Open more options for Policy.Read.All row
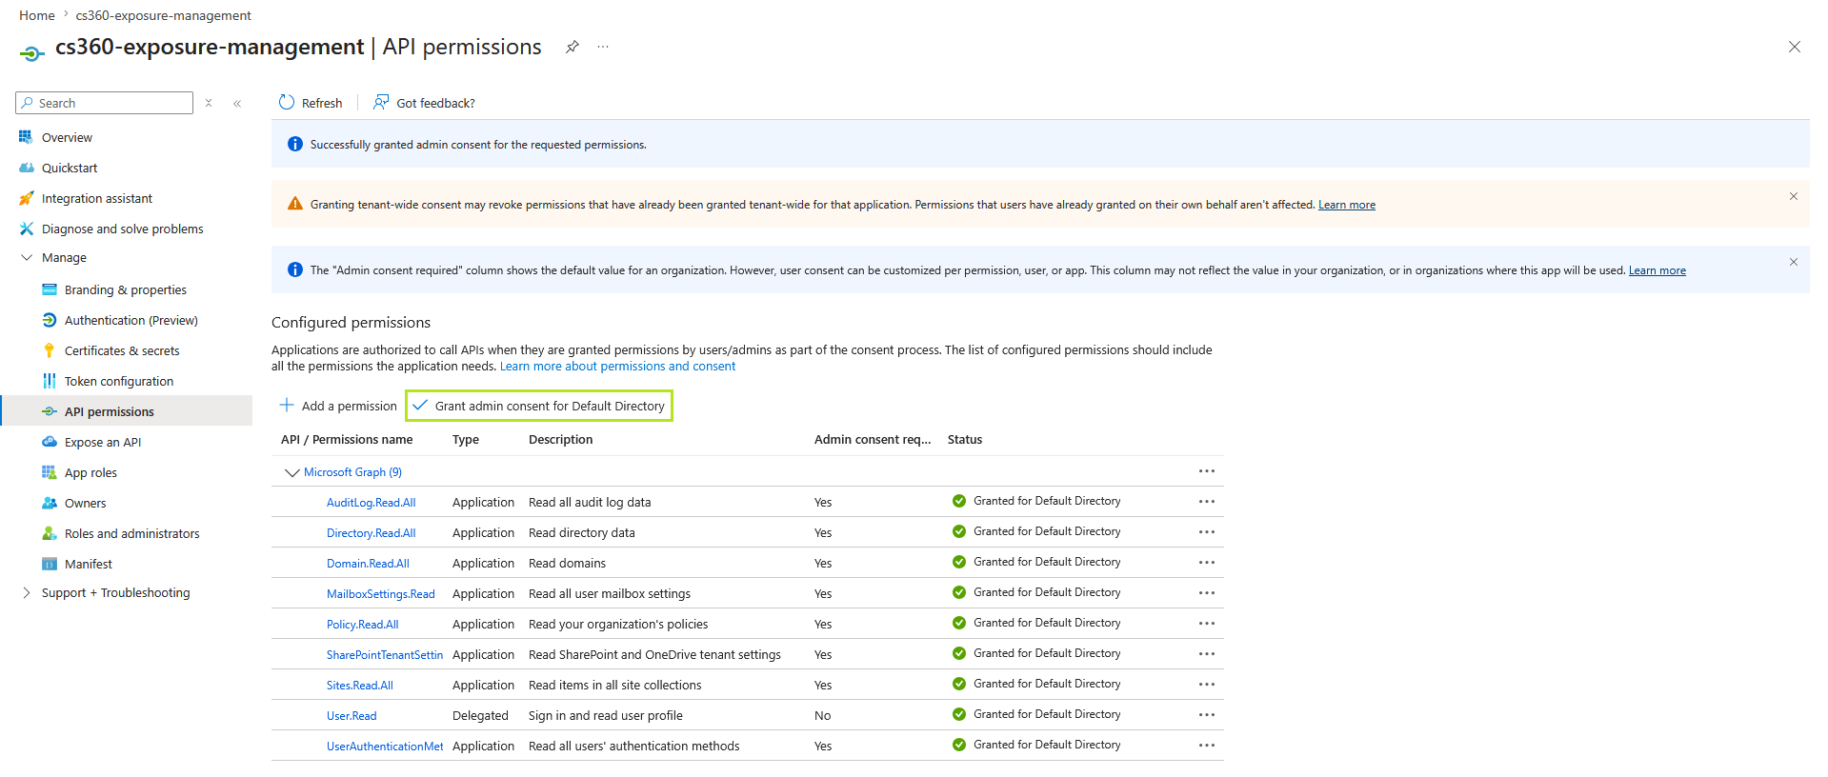 (x=1207, y=624)
